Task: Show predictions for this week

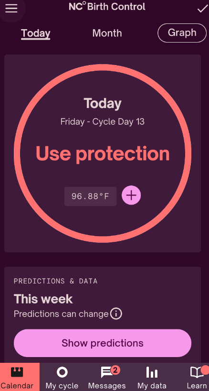Action: pos(103,343)
